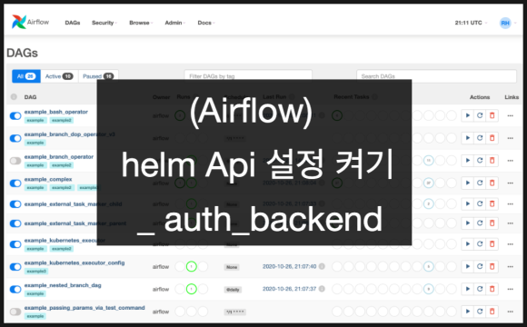Refresh the example_nested_branch_dag DAG

480,289
